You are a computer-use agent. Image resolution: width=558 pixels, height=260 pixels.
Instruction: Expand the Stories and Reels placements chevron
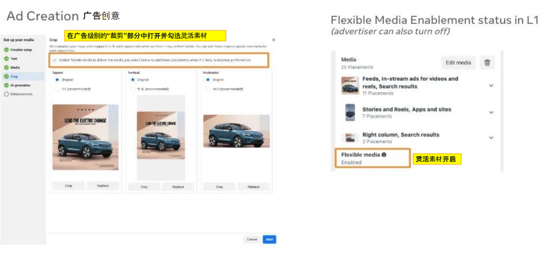pos(491,113)
